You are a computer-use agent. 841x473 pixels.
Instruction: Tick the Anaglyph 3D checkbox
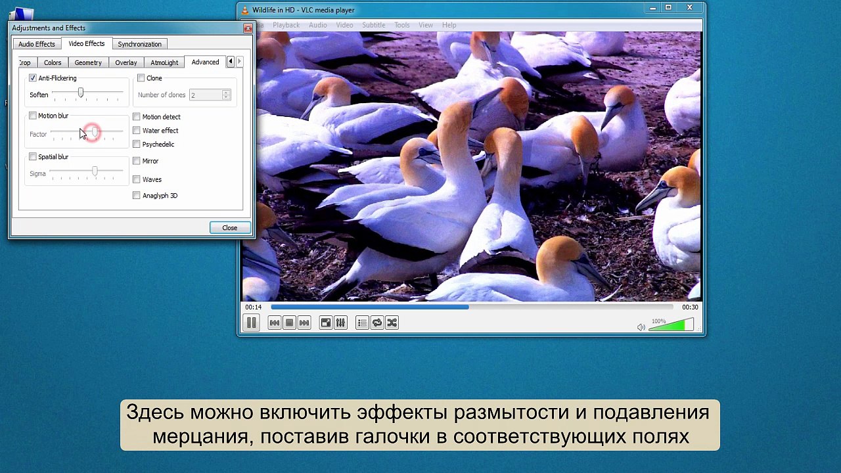(137, 196)
